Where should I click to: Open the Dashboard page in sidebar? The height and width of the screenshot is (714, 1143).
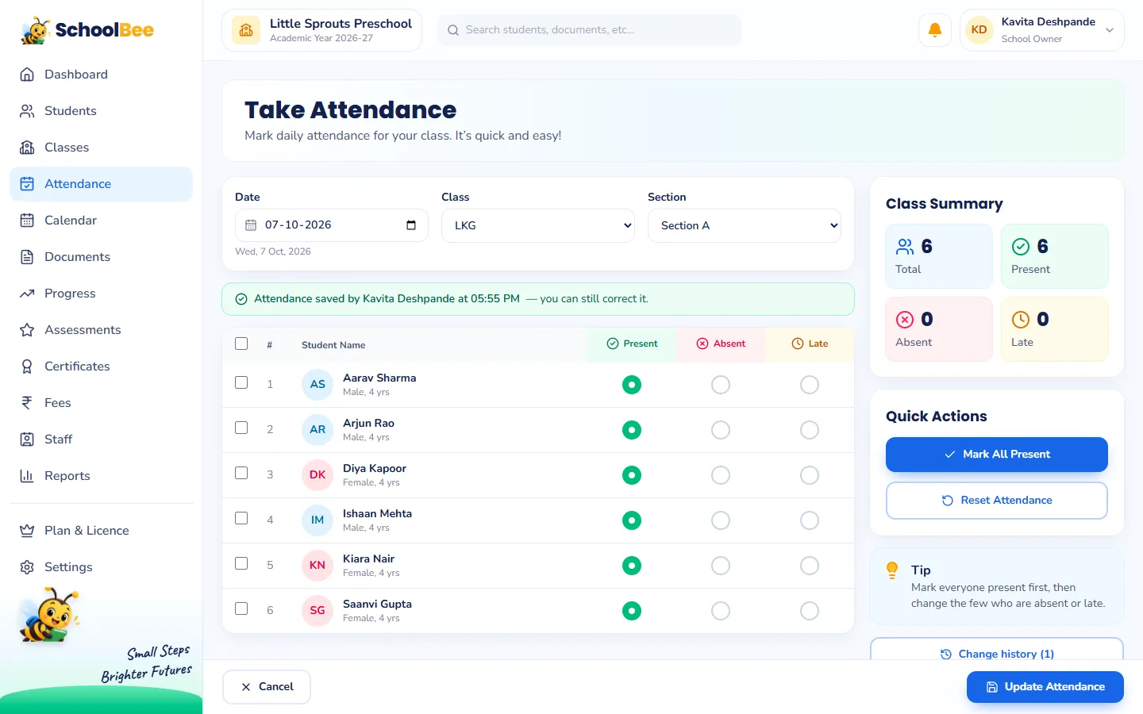(x=102, y=75)
